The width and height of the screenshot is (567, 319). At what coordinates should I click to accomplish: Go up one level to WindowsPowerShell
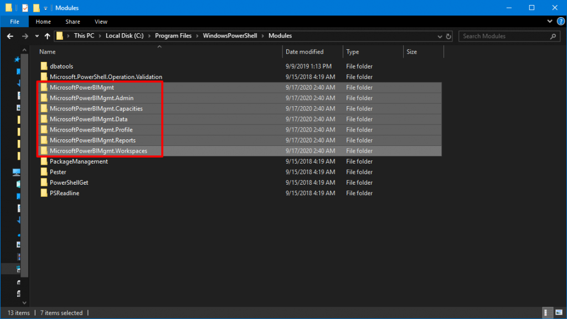coord(48,36)
